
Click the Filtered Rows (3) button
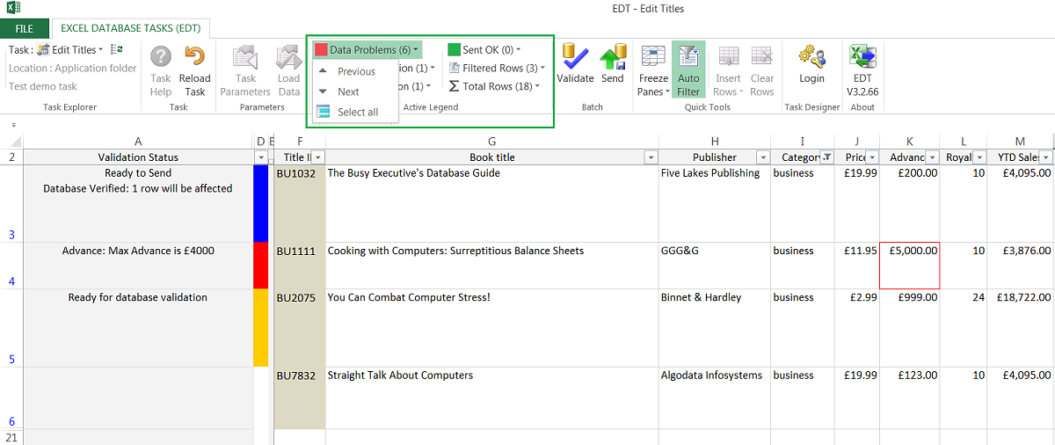[498, 68]
